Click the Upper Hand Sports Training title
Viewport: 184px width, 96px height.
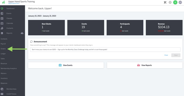point(21,2)
